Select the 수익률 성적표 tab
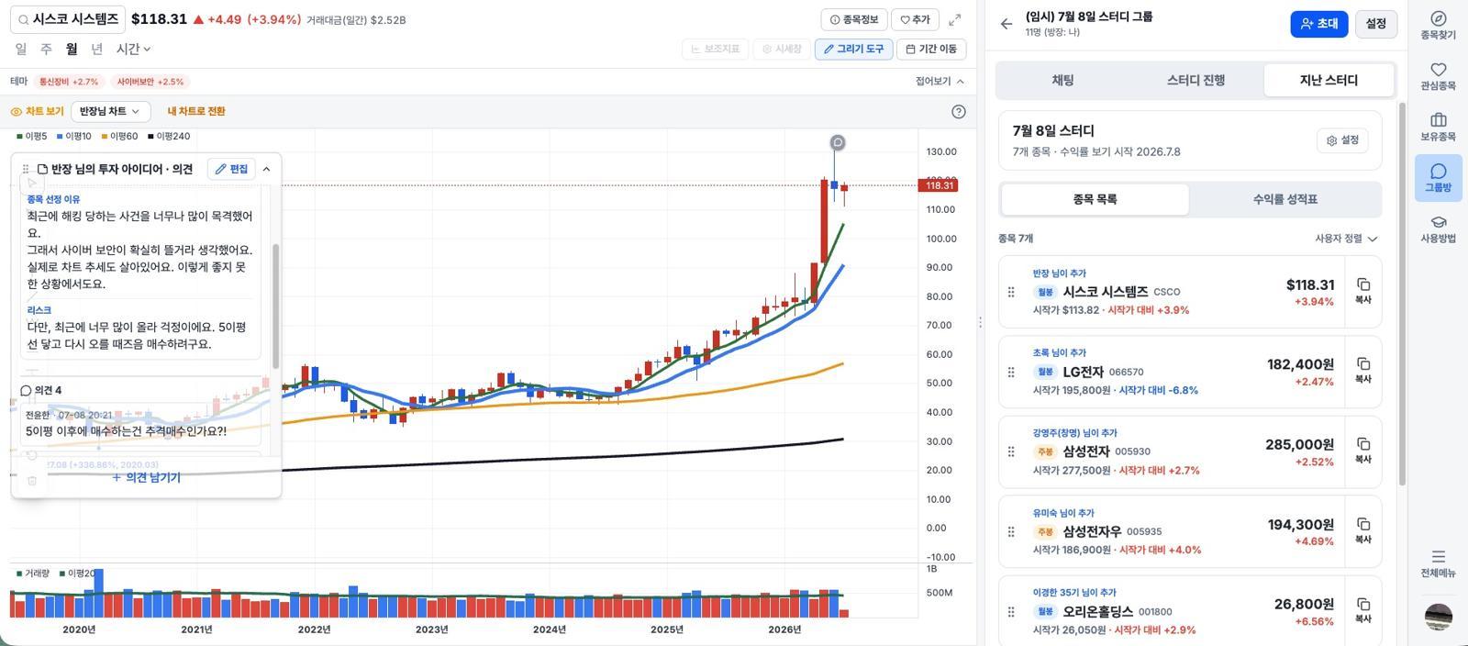 coord(1284,199)
